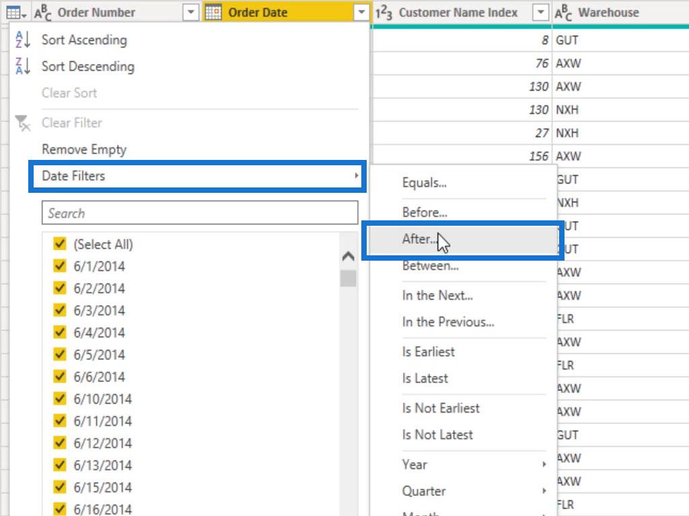This screenshot has height=516, width=689.
Task: Click the Sort Ascending A-Z icon
Action: click(22, 40)
